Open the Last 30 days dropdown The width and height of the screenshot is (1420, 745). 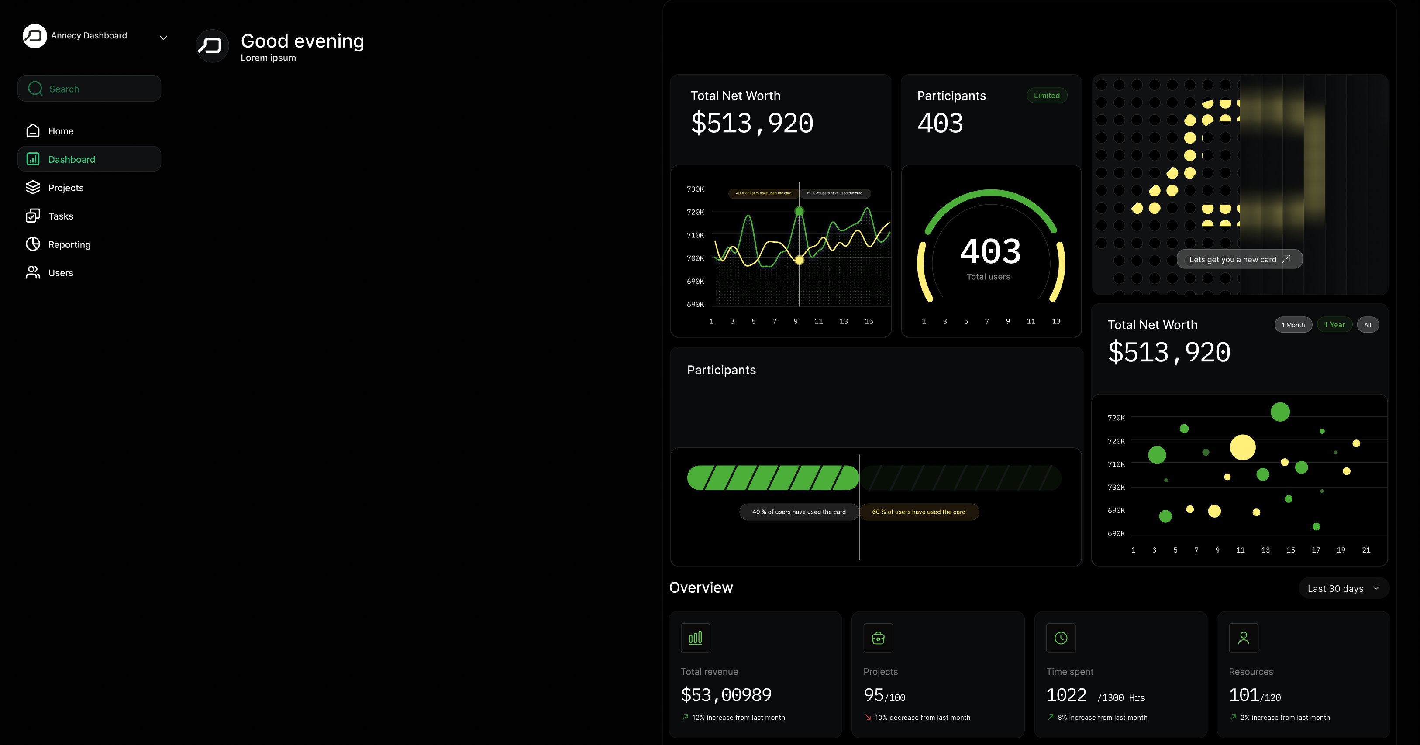(x=1344, y=588)
